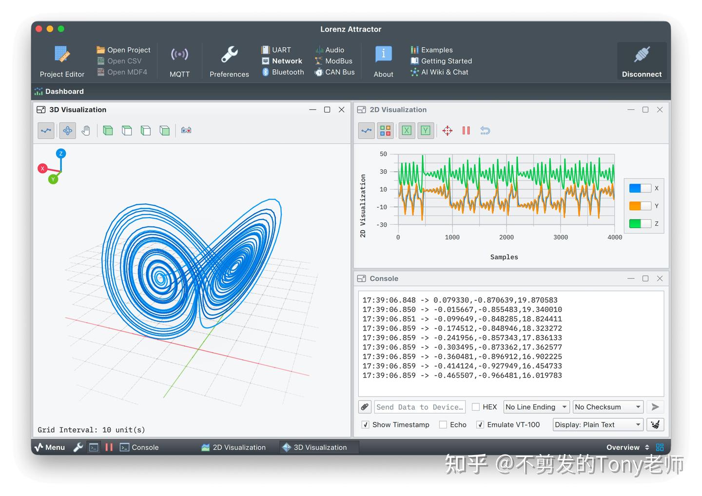Send data with the arrow button
This screenshot has width=702, height=496.
[655, 407]
